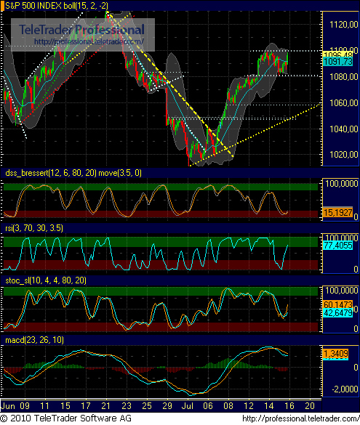
Task: Click the -2,0000 MACD axis label
Action: pos(345,389)
